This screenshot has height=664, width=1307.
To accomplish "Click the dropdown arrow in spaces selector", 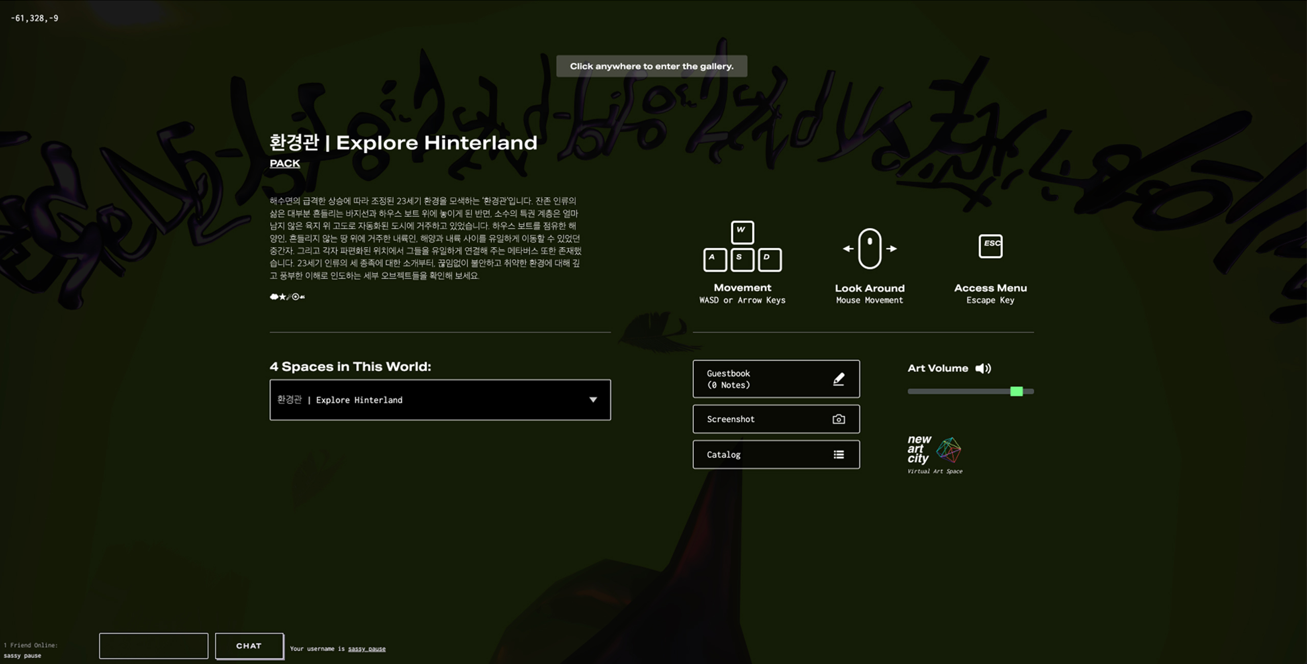I will (593, 400).
